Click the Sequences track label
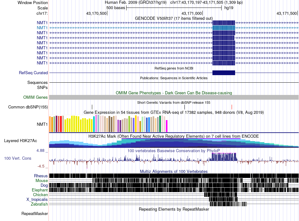299x221 pixels. tap(37, 82)
